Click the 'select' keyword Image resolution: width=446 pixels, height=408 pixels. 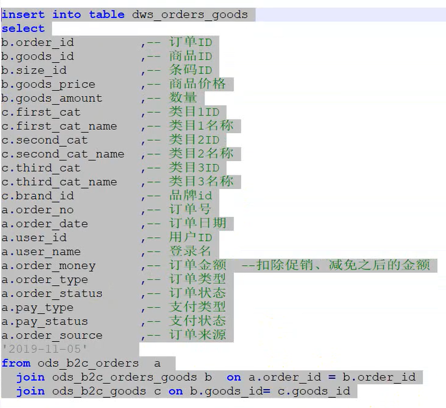(23, 29)
